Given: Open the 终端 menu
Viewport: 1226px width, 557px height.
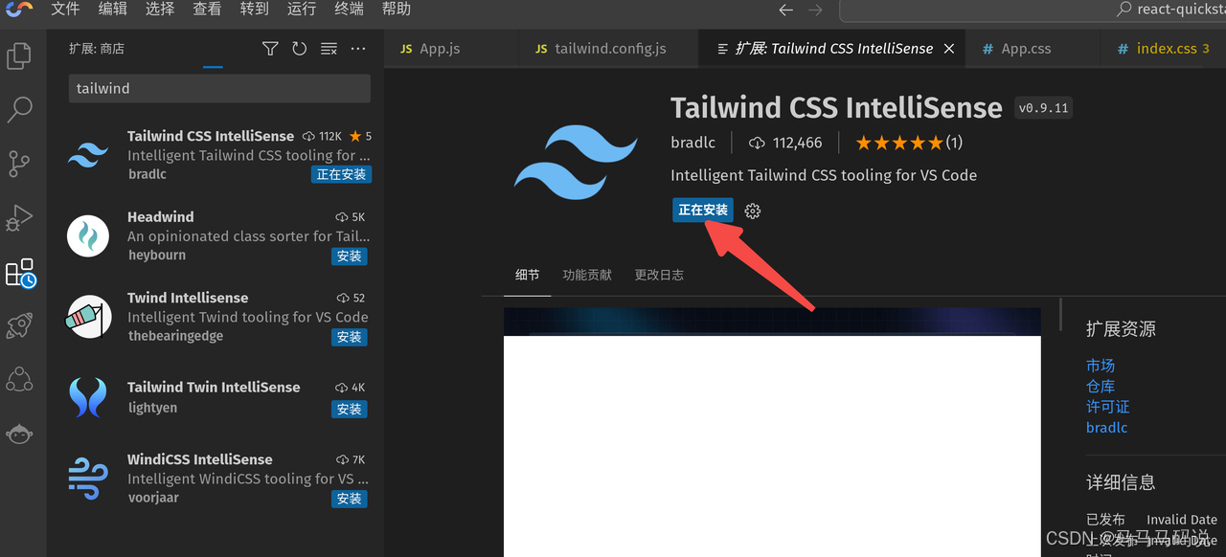Looking at the screenshot, I should [x=349, y=9].
